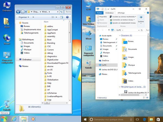Click the Nom column header
Viewport: 163px width, 122px height.
click(x=46, y=22)
